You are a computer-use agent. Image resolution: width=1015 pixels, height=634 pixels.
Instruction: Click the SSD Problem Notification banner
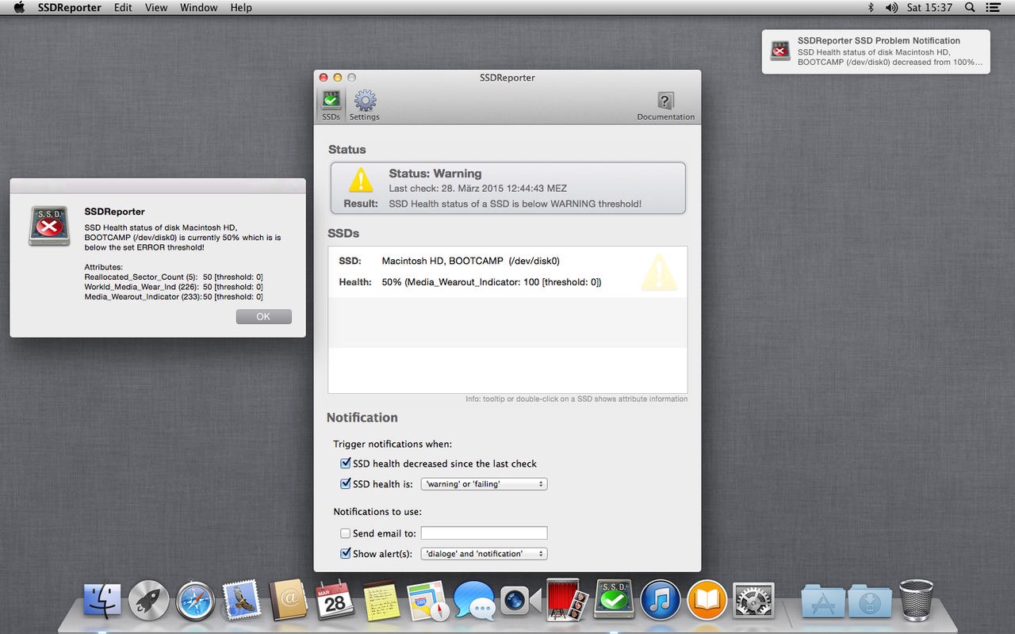coord(876,52)
